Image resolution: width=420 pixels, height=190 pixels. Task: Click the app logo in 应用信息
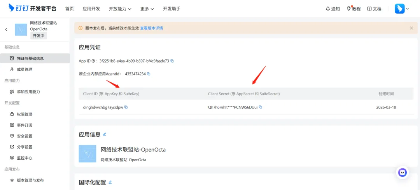(x=87, y=153)
